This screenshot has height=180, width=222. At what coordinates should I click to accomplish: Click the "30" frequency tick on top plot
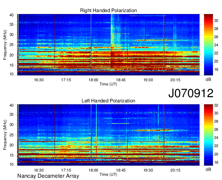click(x=11, y=35)
